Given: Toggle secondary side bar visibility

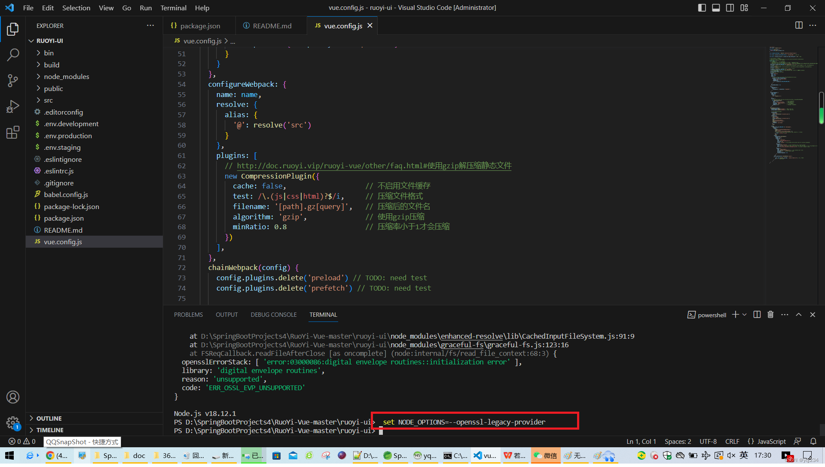Looking at the screenshot, I should 730,8.
